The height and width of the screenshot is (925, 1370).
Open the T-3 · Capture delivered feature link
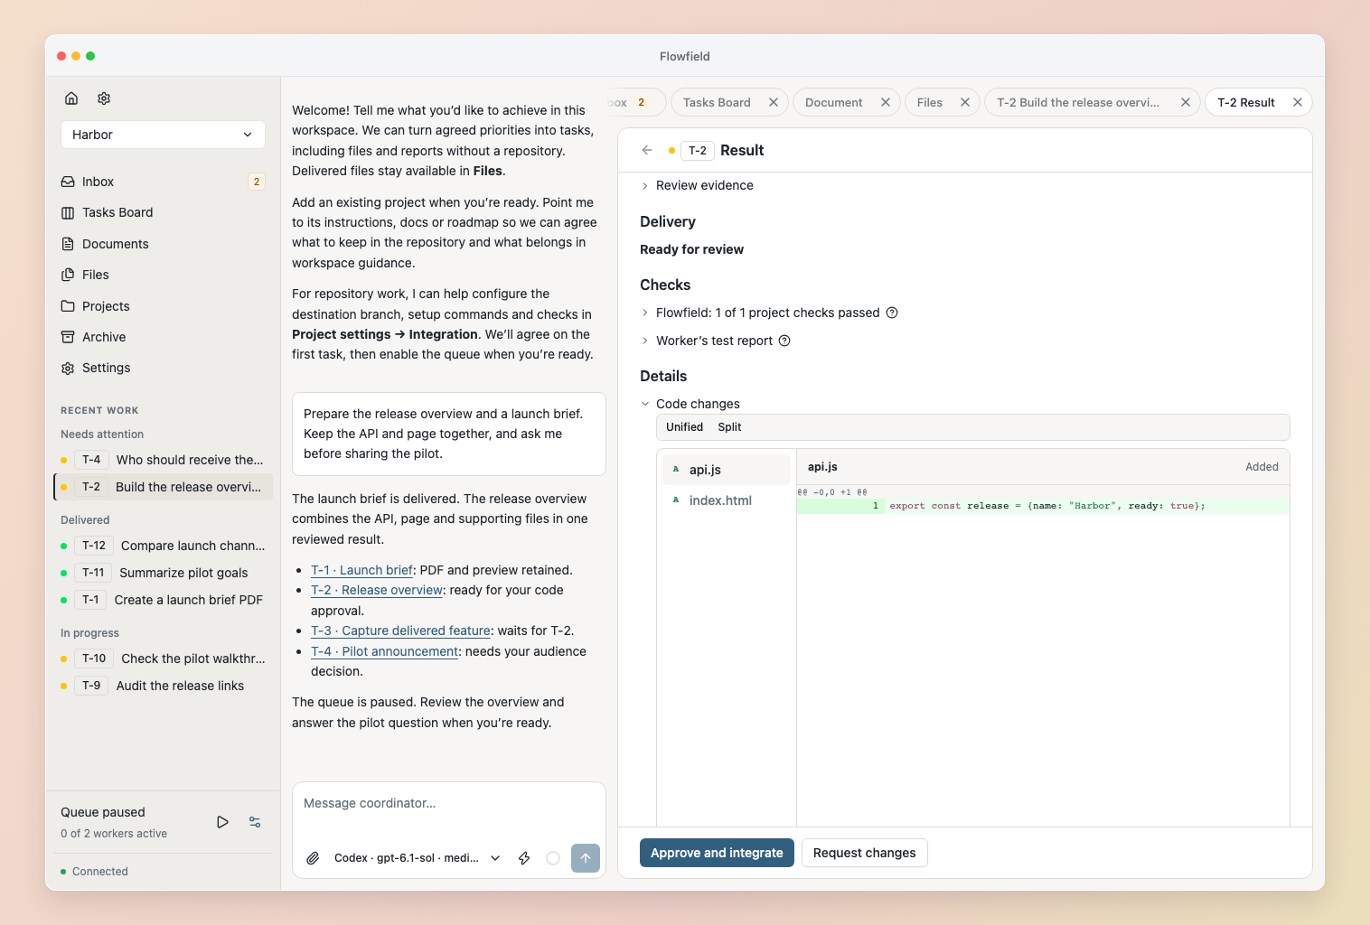400,631
